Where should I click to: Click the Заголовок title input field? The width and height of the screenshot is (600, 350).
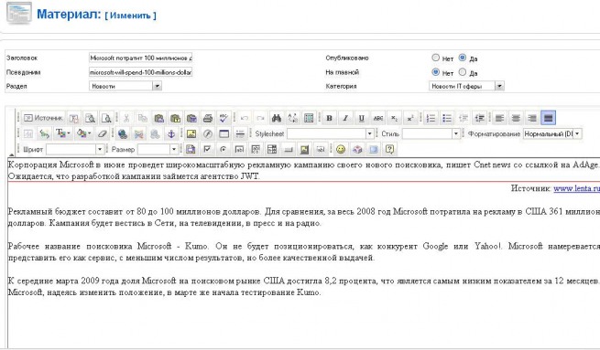pos(140,58)
